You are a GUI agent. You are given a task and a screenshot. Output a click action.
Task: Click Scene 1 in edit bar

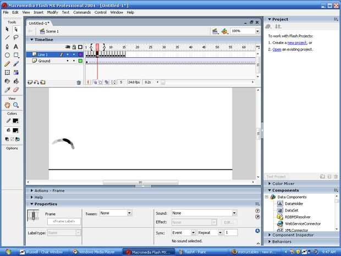click(49, 31)
